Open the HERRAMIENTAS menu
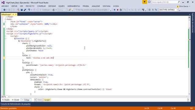 (x=74, y=6)
